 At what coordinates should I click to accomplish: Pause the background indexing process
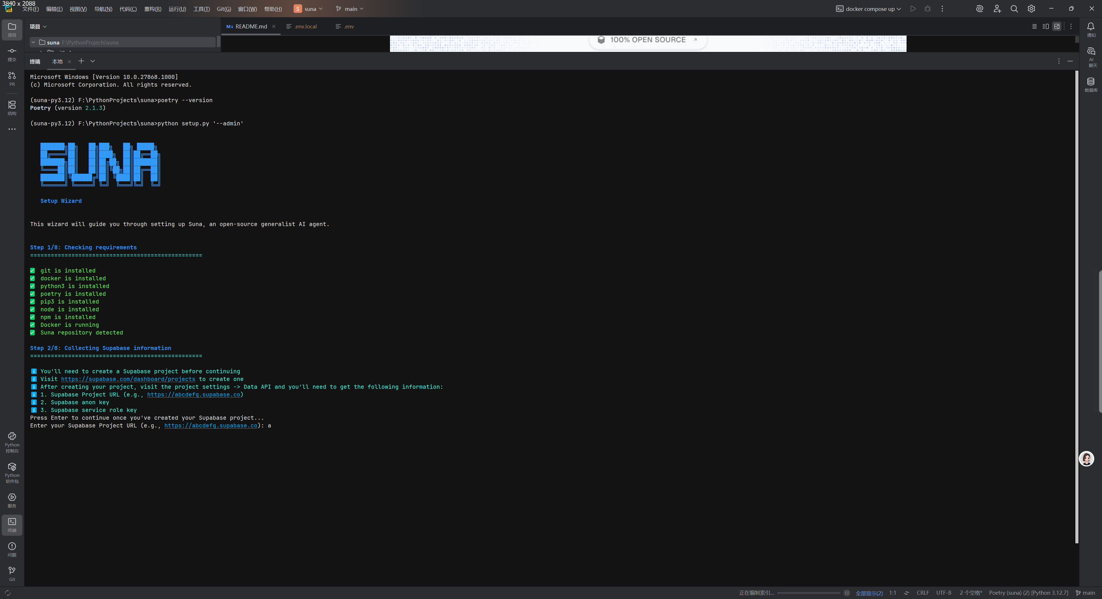846,593
